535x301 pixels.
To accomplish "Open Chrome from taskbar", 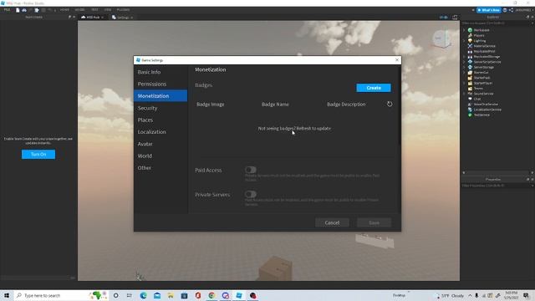I will 211,295.
